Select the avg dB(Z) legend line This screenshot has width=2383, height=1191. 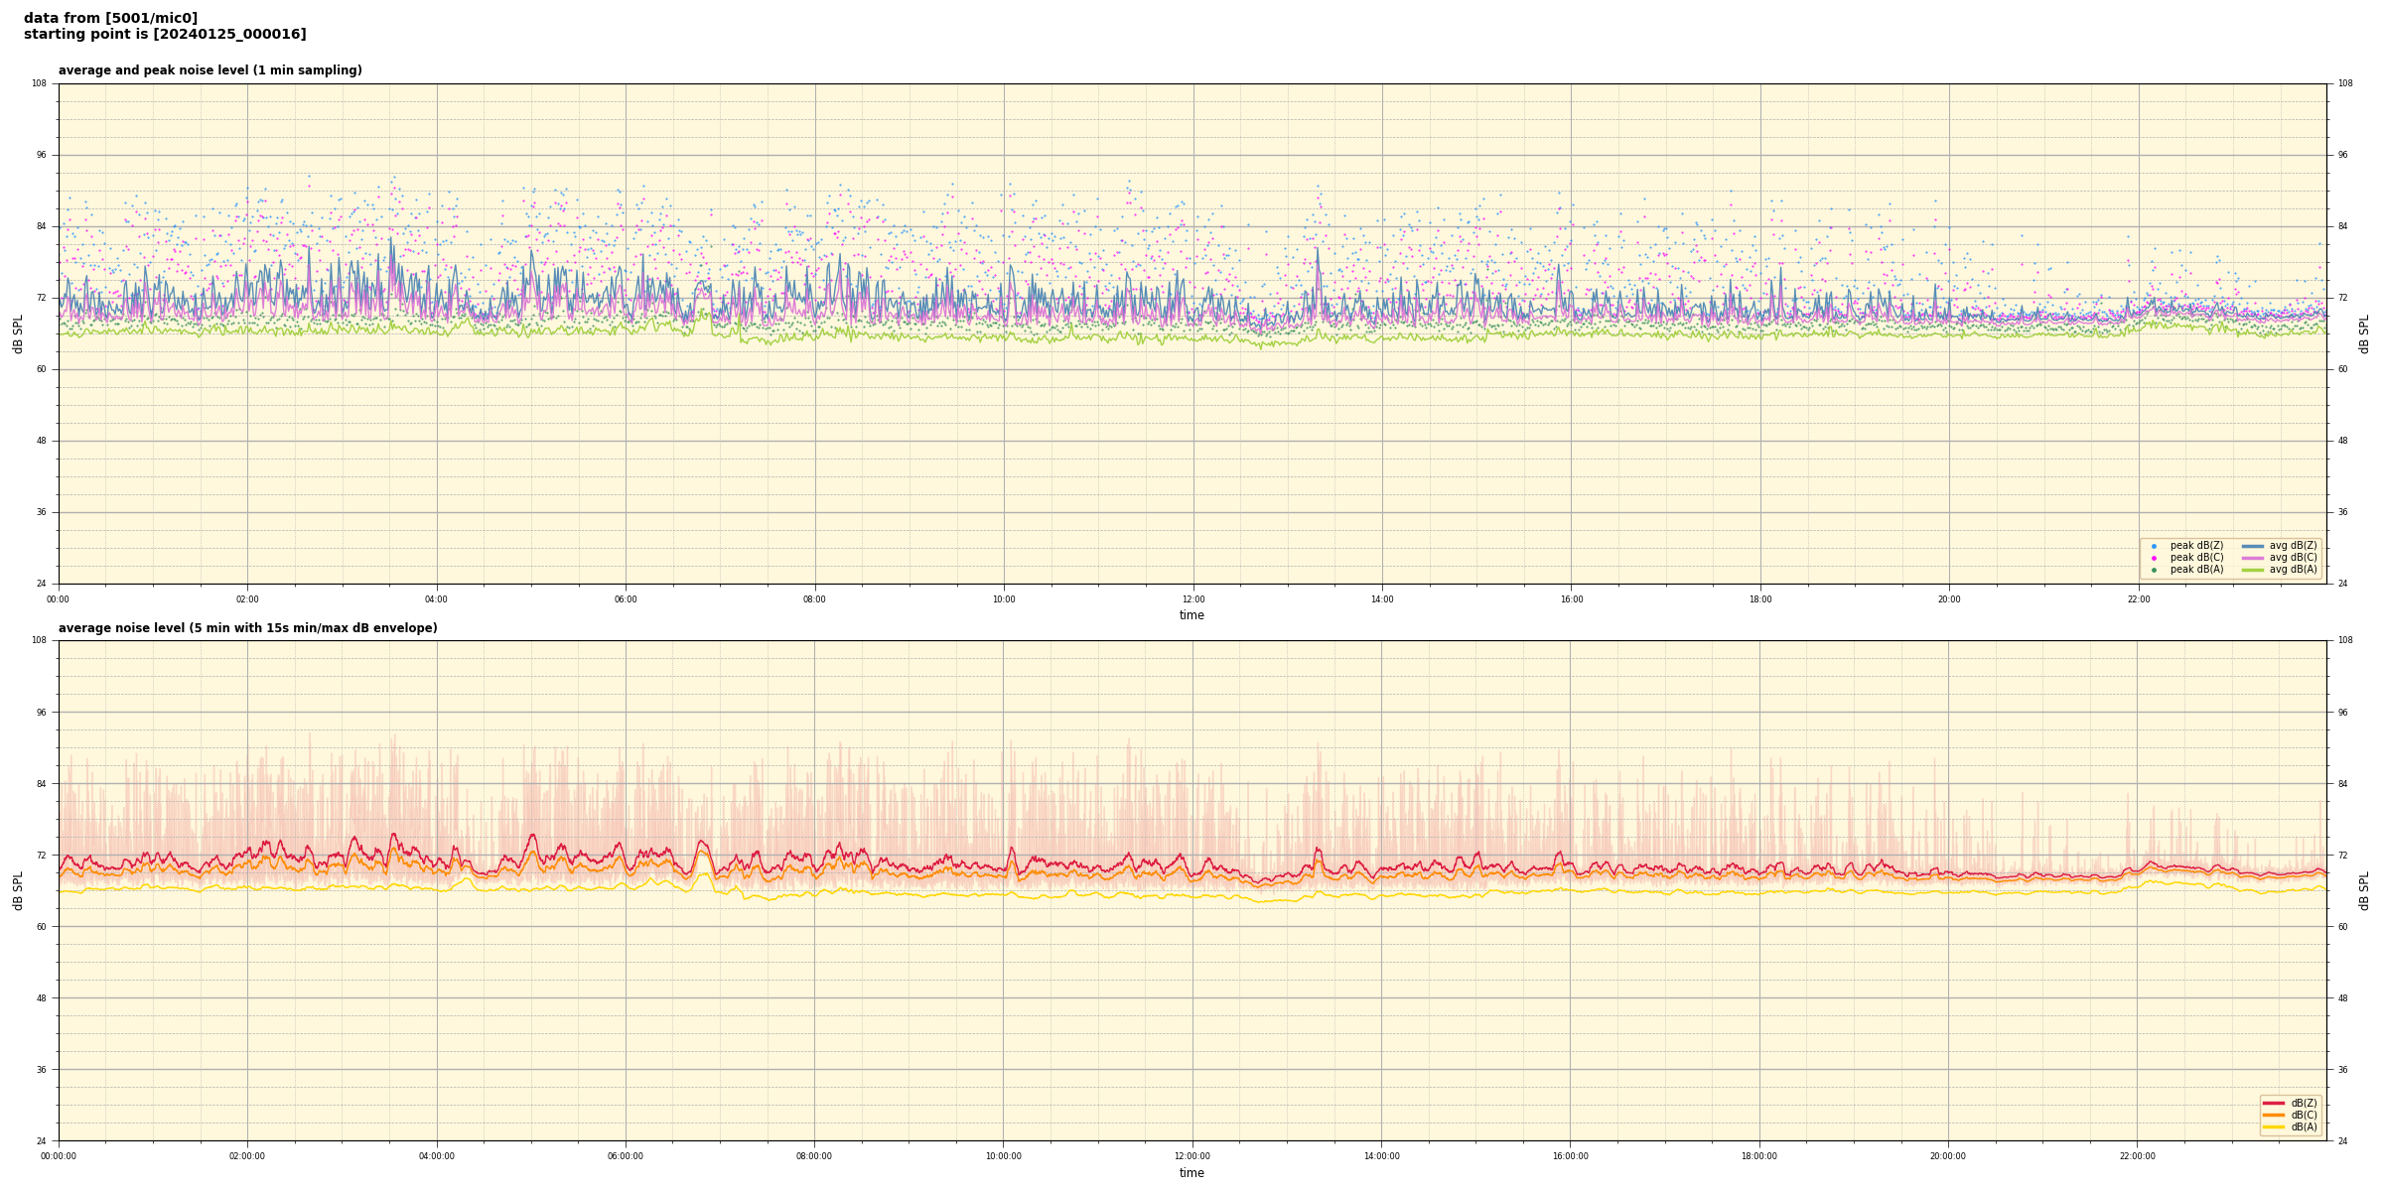[2252, 546]
